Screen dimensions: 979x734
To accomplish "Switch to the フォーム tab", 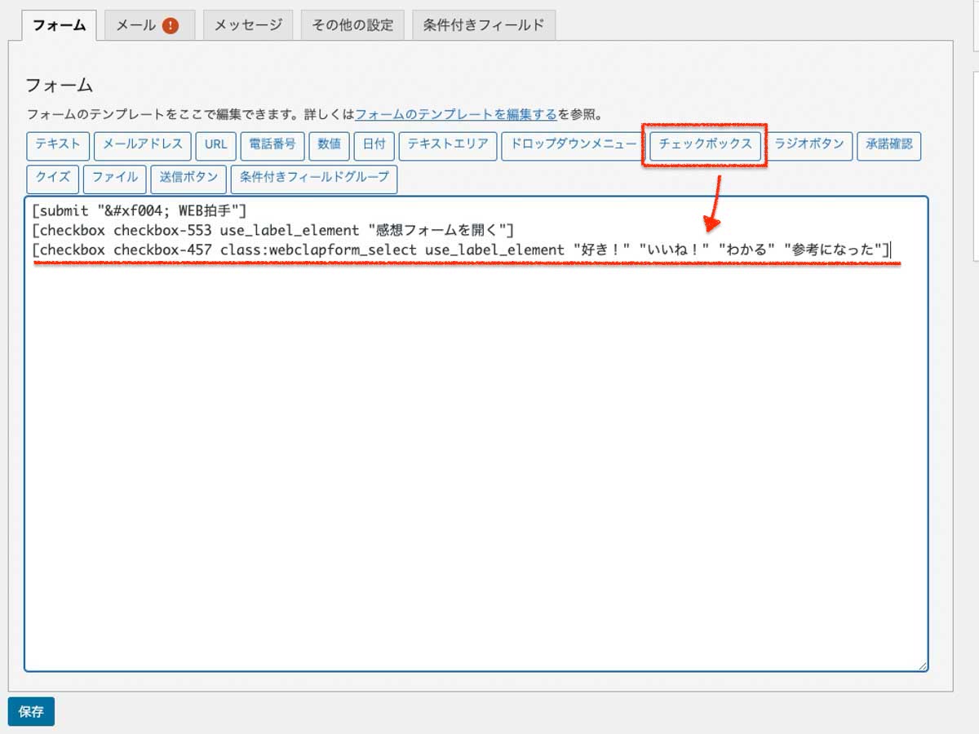I will pos(59,25).
